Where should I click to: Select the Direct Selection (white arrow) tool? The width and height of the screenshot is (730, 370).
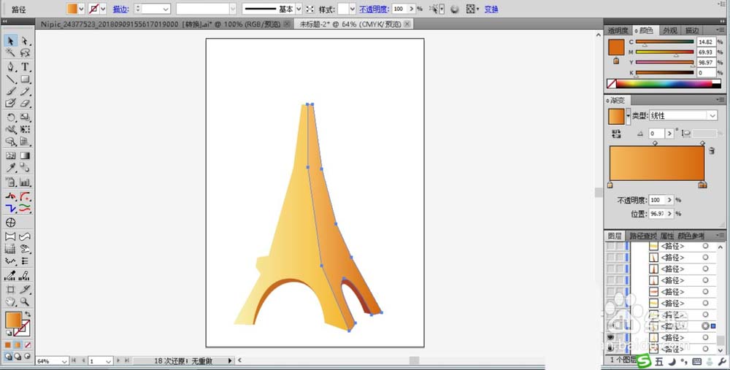tap(25, 41)
